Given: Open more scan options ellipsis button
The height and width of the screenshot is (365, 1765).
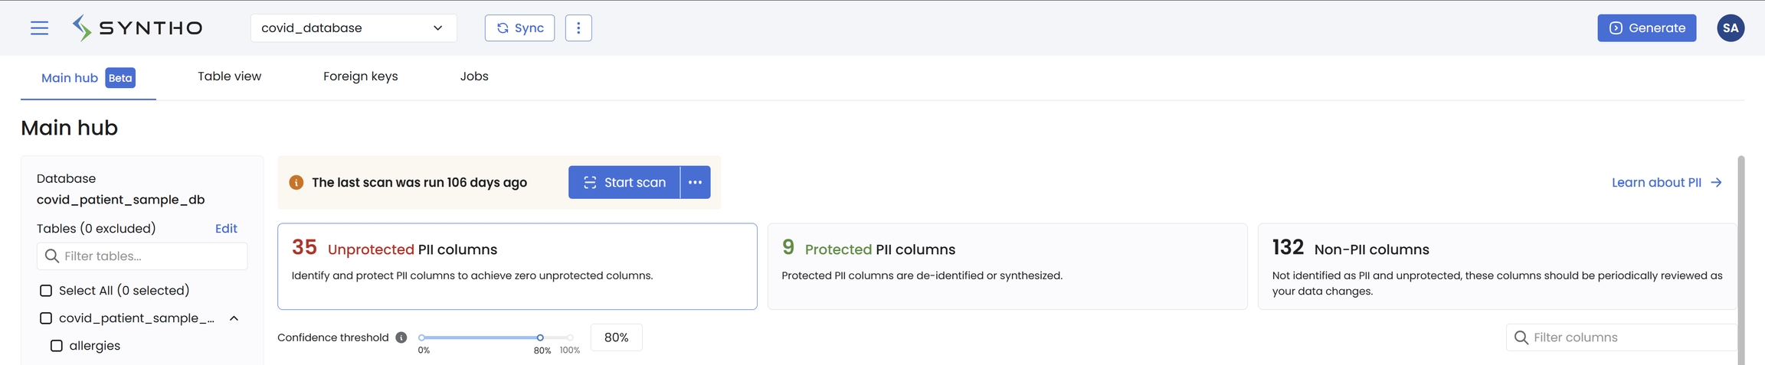Looking at the screenshot, I should point(695,182).
